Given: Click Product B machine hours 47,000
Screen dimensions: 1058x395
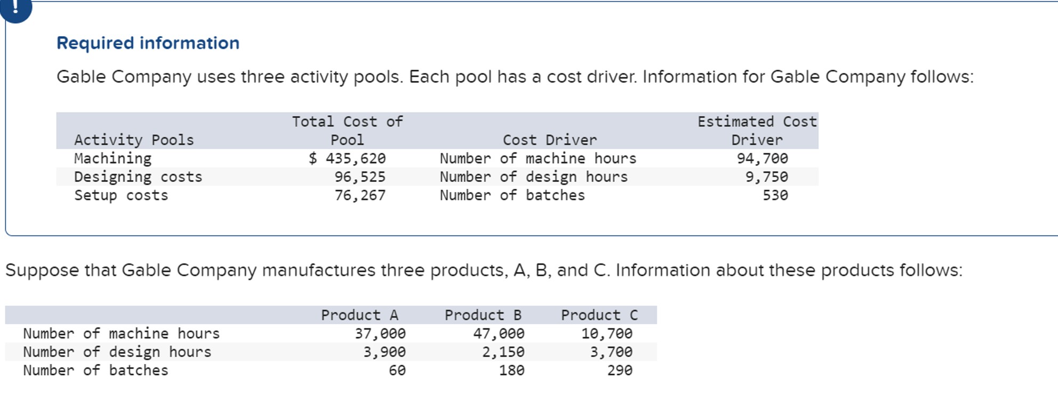Looking at the screenshot, I should click(499, 333).
